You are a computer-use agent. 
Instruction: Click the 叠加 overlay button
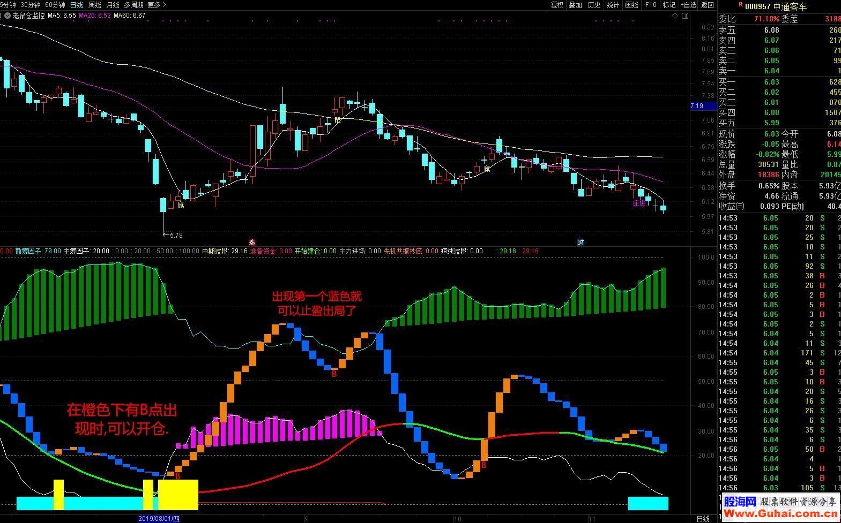coord(575,5)
